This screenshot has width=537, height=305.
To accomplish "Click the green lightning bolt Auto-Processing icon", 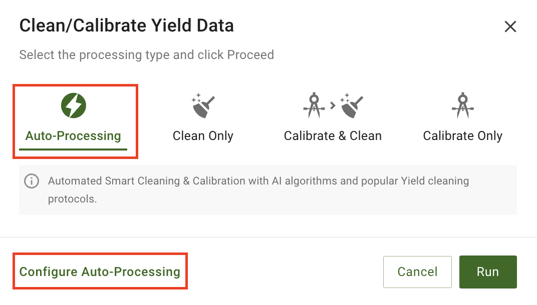I will 73,105.
